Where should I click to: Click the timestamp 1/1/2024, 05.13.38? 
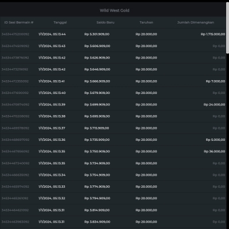tap(52, 116)
